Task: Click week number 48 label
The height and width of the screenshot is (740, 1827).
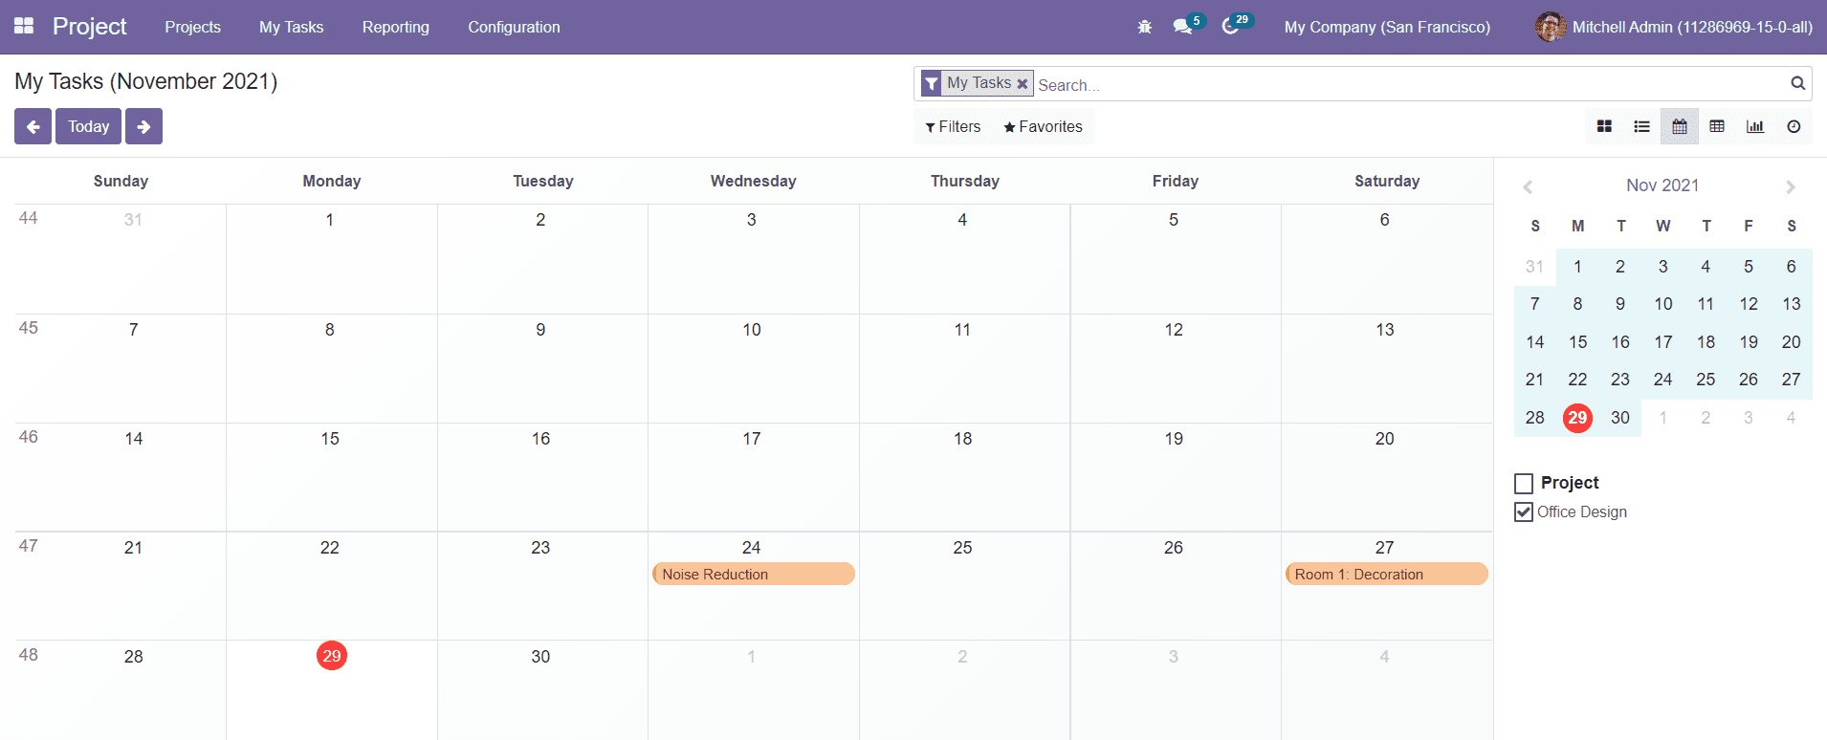Action: (x=29, y=655)
